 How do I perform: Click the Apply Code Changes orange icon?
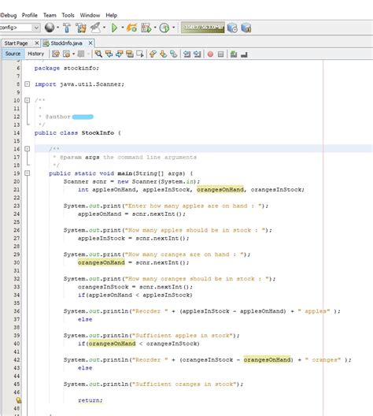(x=131, y=28)
